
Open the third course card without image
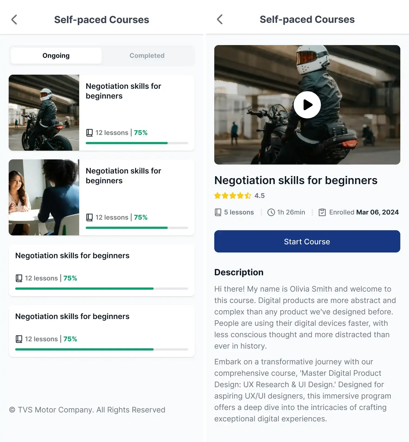click(x=102, y=270)
